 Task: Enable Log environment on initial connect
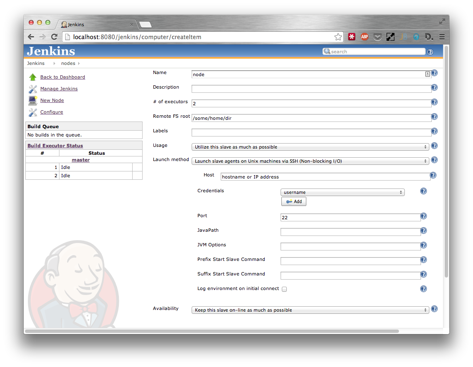pyautogui.click(x=284, y=289)
